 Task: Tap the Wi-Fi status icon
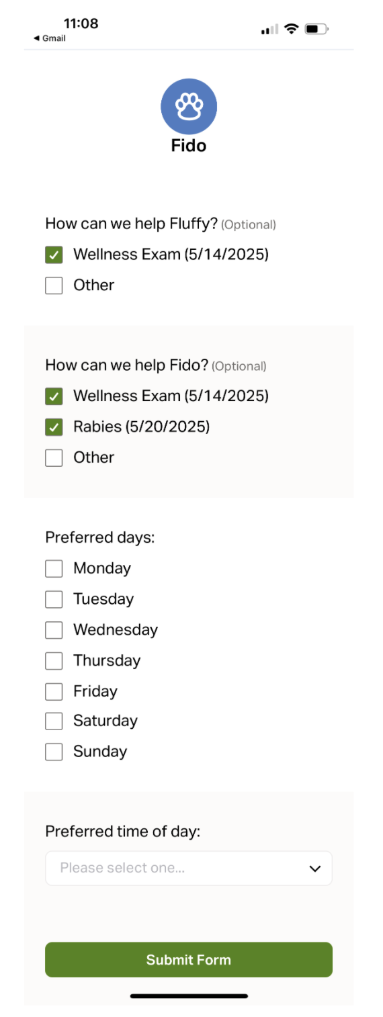[291, 29]
